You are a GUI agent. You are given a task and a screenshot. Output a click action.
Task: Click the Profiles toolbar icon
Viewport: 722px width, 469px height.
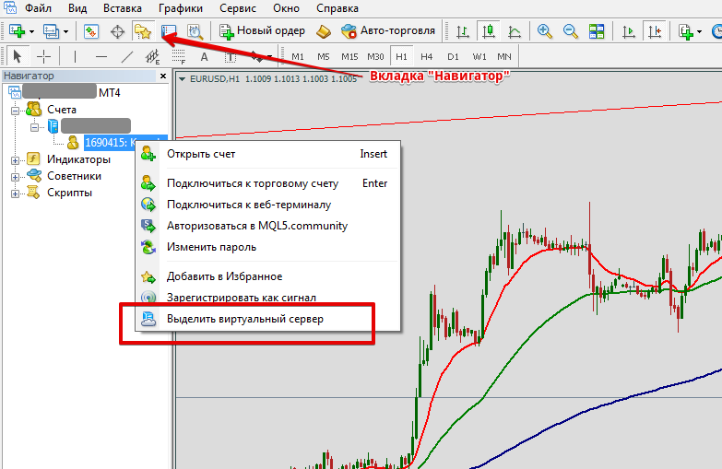point(51,31)
